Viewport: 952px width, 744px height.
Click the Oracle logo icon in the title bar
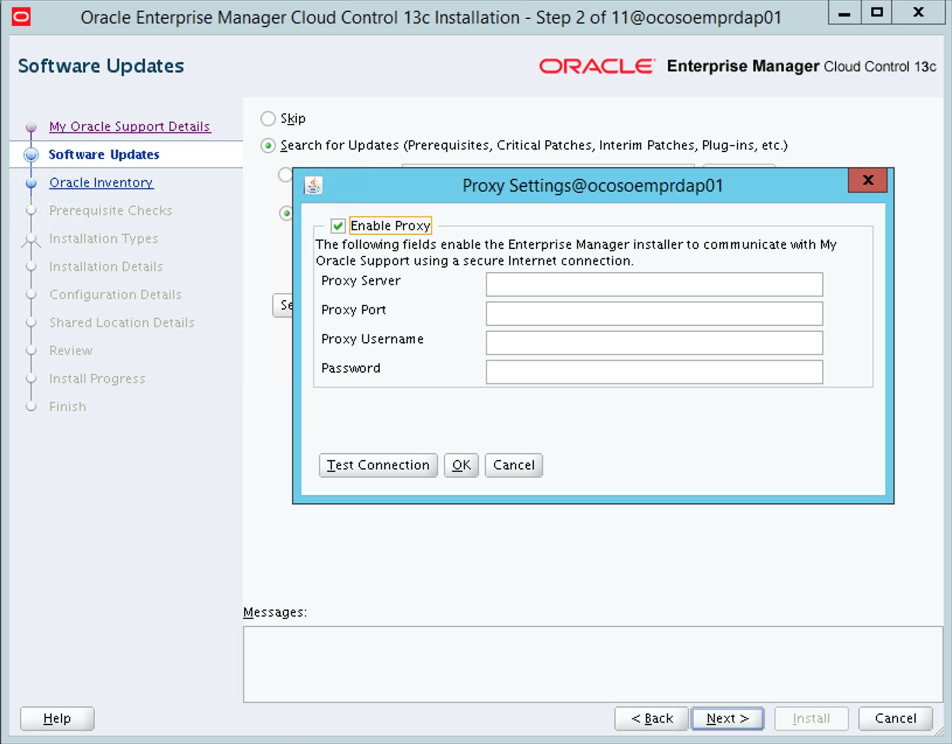[21, 17]
